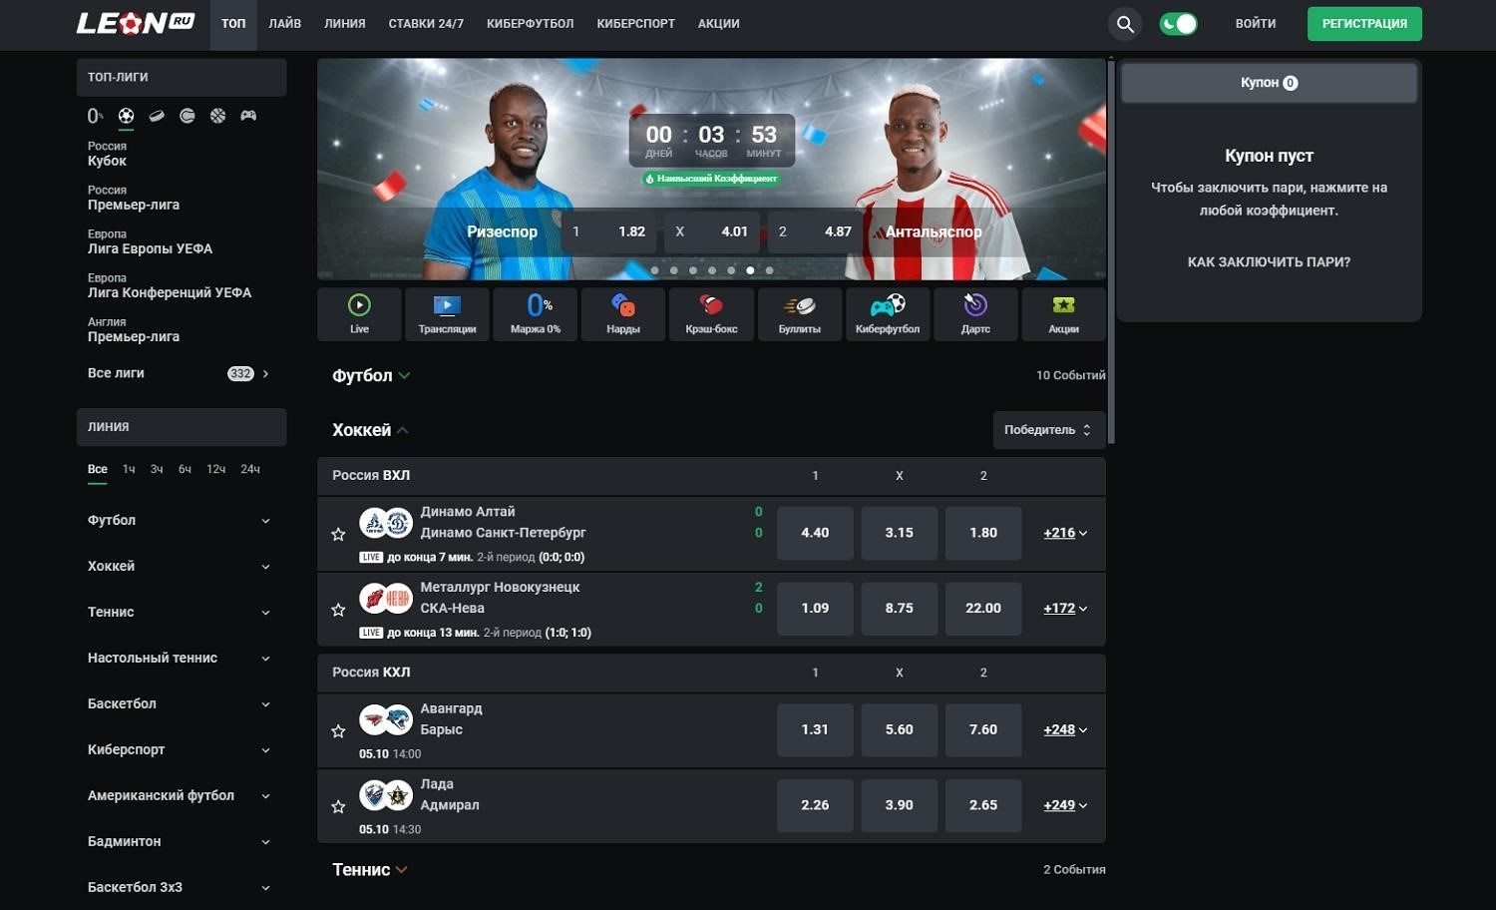Open the Нарды backgammon shortcut
The width and height of the screenshot is (1496, 910).
click(x=623, y=314)
